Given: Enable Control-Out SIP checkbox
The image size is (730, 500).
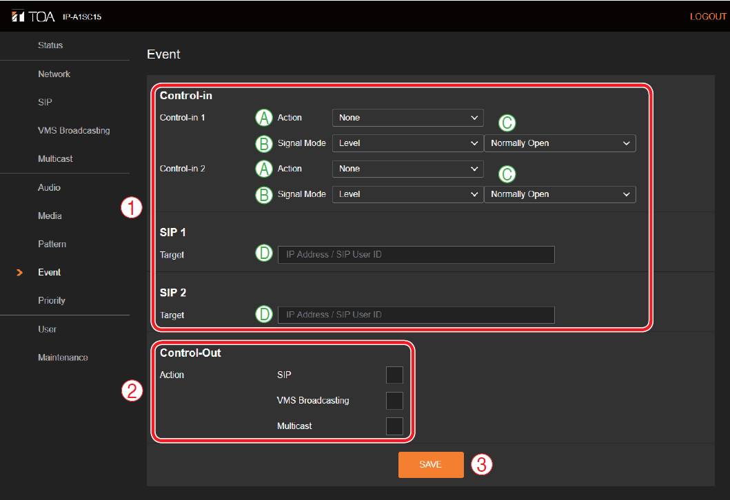Looking at the screenshot, I should pyautogui.click(x=394, y=375).
